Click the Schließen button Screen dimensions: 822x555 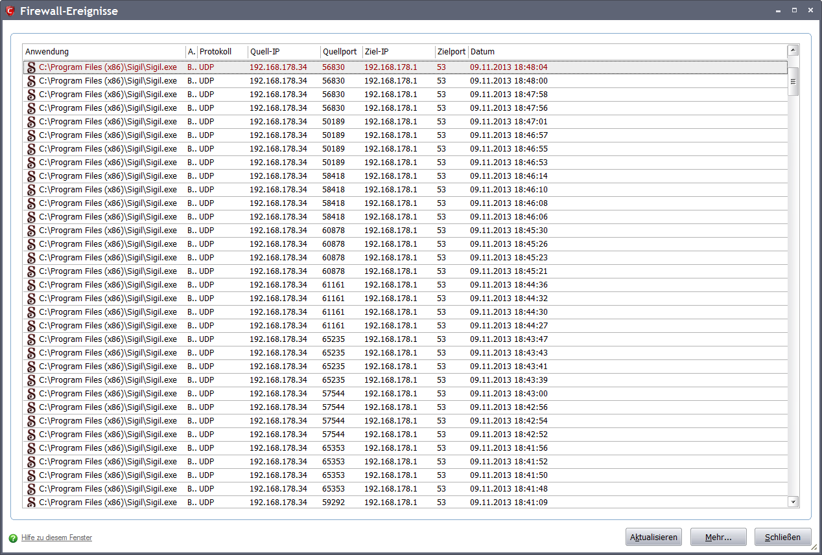tap(782, 537)
